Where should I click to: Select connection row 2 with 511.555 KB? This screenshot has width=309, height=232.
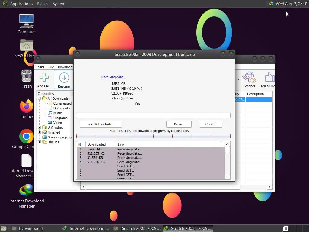pyautogui.click(x=151, y=153)
